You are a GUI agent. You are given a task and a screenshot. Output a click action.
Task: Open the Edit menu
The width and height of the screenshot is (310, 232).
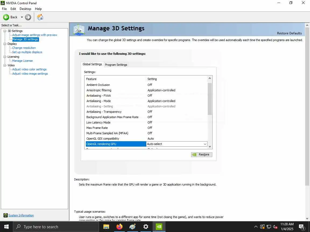(13, 9)
